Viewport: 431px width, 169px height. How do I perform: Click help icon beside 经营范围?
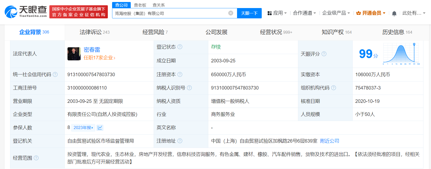tap(36, 158)
